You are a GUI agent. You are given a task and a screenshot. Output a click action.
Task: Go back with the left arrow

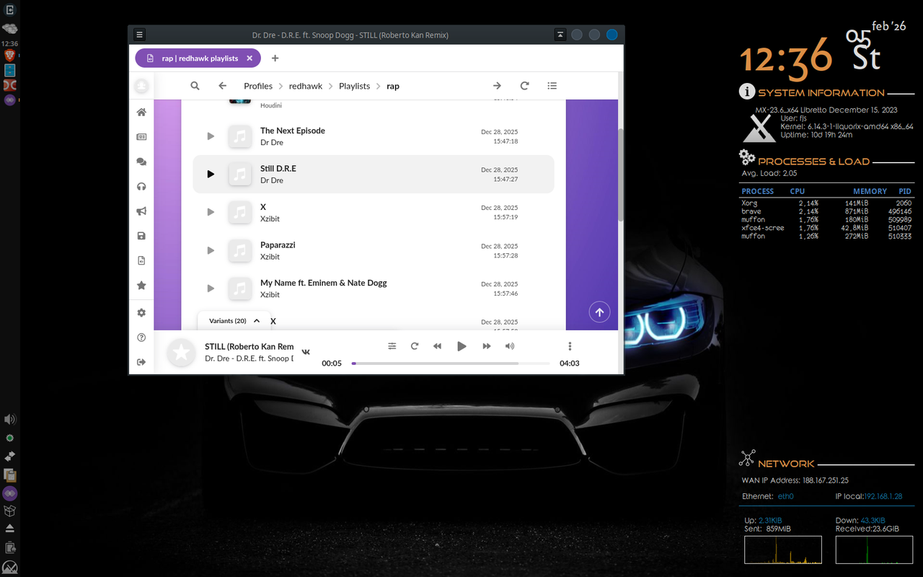[222, 86]
